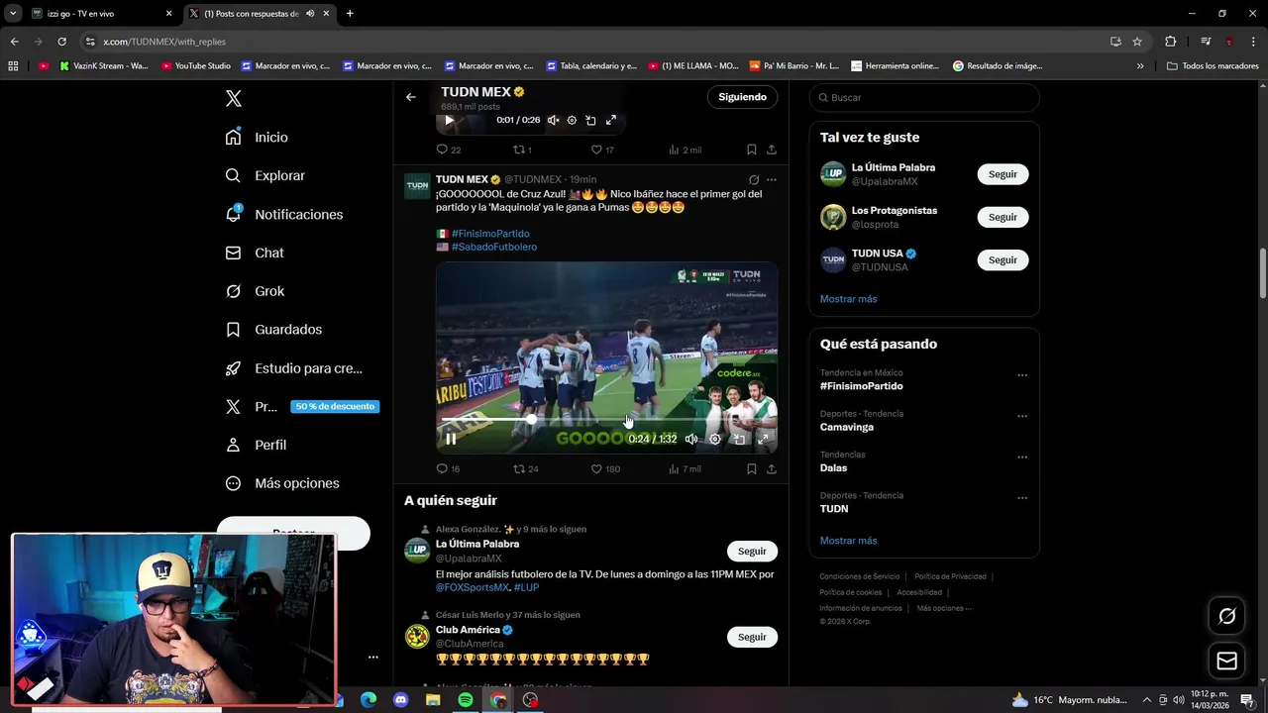Viewport: 1268px width, 713px height.
Task: Open Chat in the sidebar
Action: [254, 253]
